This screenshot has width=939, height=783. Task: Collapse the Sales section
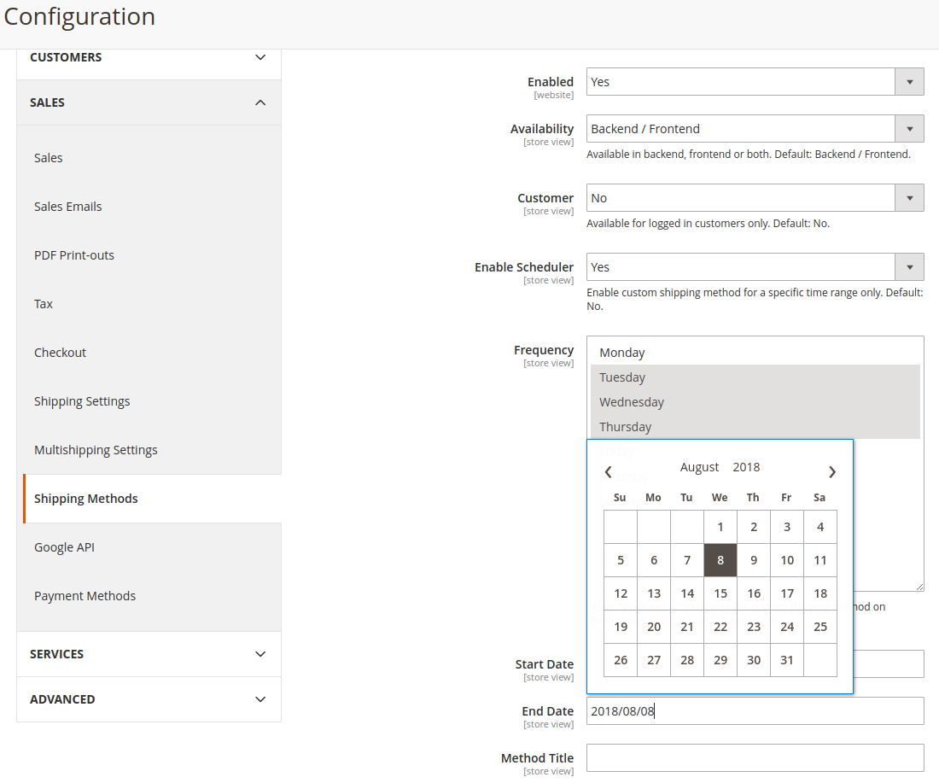[x=149, y=102]
